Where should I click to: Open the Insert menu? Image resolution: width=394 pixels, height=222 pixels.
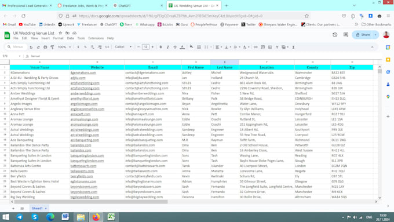pyautogui.click(x=45, y=38)
